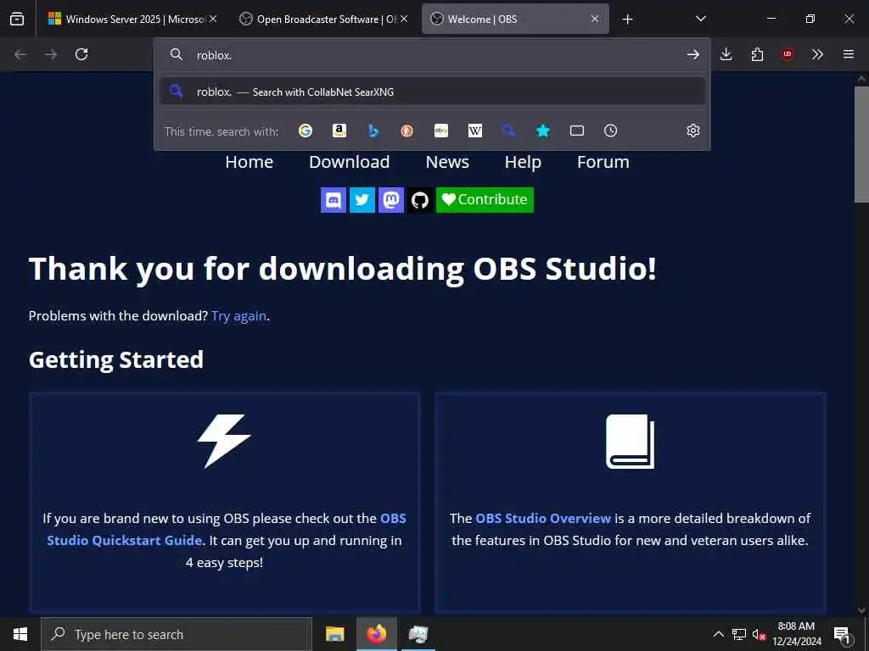The width and height of the screenshot is (869, 651).
Task: Open OBS GitHub icon link
Action: (420, 200)
